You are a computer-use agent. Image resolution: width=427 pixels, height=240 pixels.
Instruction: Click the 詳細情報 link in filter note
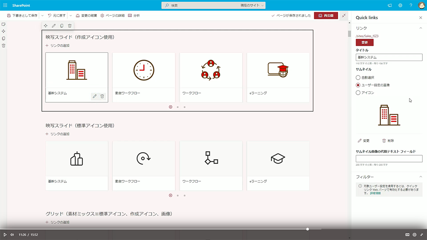pyautogui.click(x=375, y=193)
